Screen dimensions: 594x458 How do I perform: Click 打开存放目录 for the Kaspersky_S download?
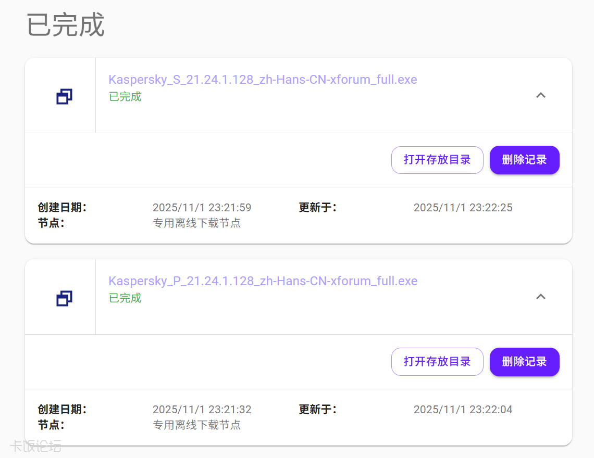pos(437,160)
